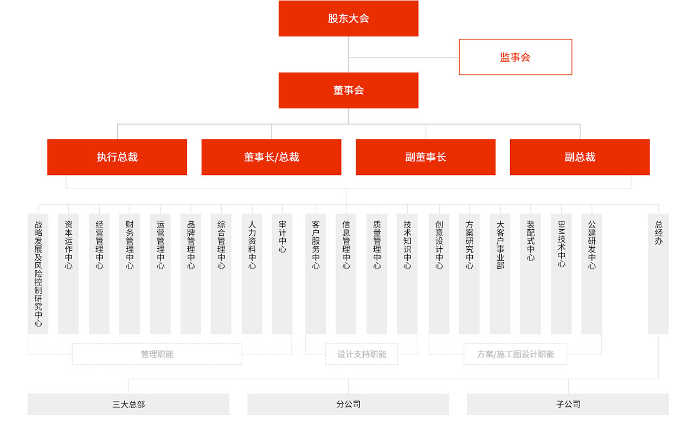
Task: Select the 大客户事业部 column
Action: click(500, 274)
